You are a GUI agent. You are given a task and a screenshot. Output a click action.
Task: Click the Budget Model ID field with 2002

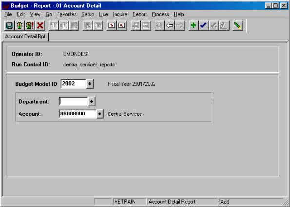tap(74, 84)
